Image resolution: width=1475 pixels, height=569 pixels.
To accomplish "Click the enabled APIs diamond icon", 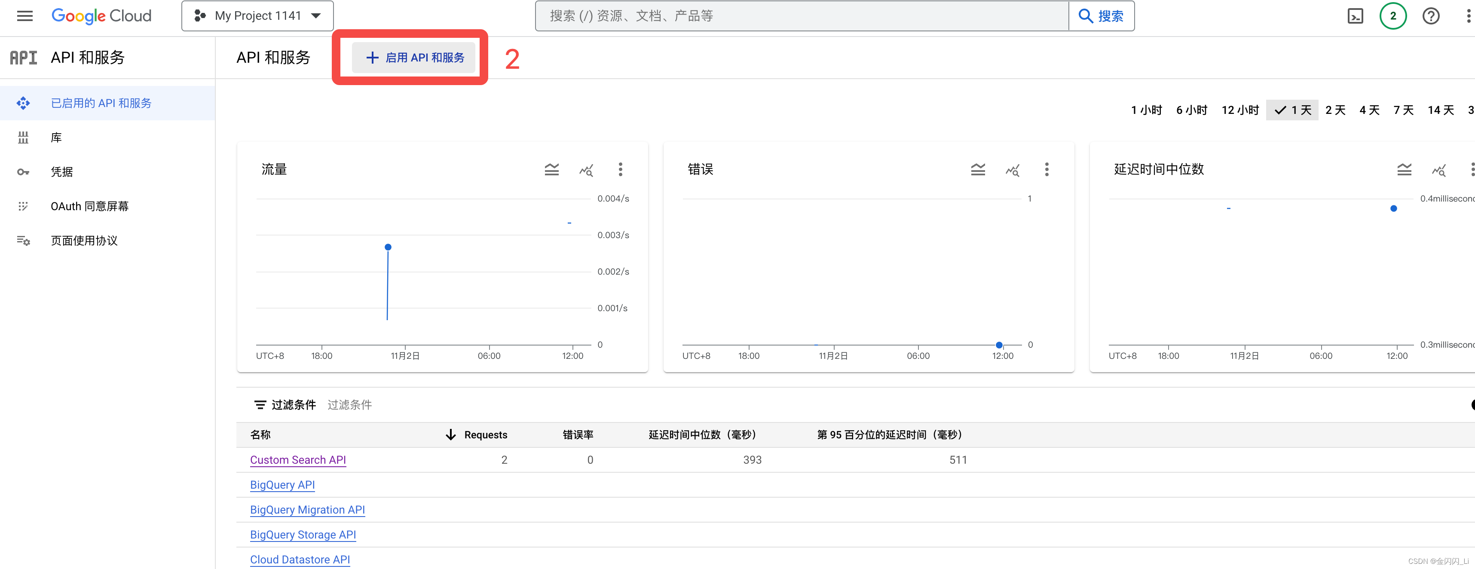I will pos(23,103).
